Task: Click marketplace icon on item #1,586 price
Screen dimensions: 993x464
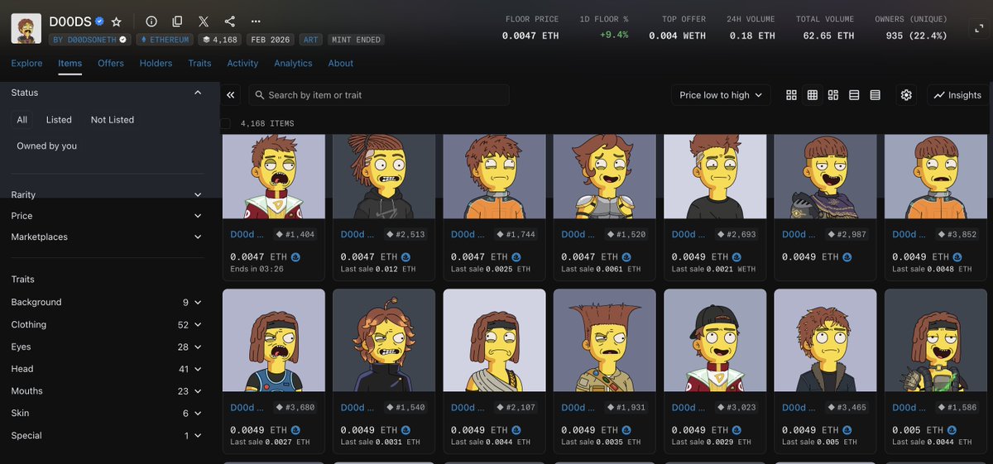Action: point(952,430)
